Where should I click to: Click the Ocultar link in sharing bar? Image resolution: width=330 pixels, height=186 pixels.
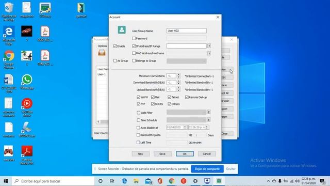(x=230, y=169)
